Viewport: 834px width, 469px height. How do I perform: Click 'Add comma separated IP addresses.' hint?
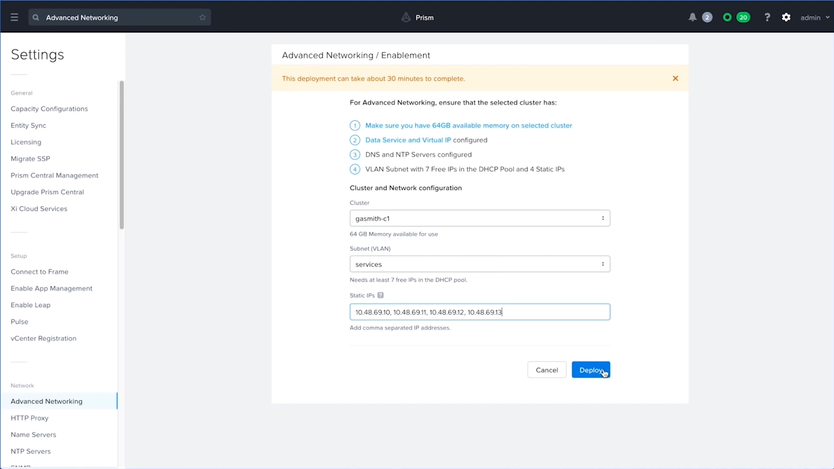pos(400,328)
